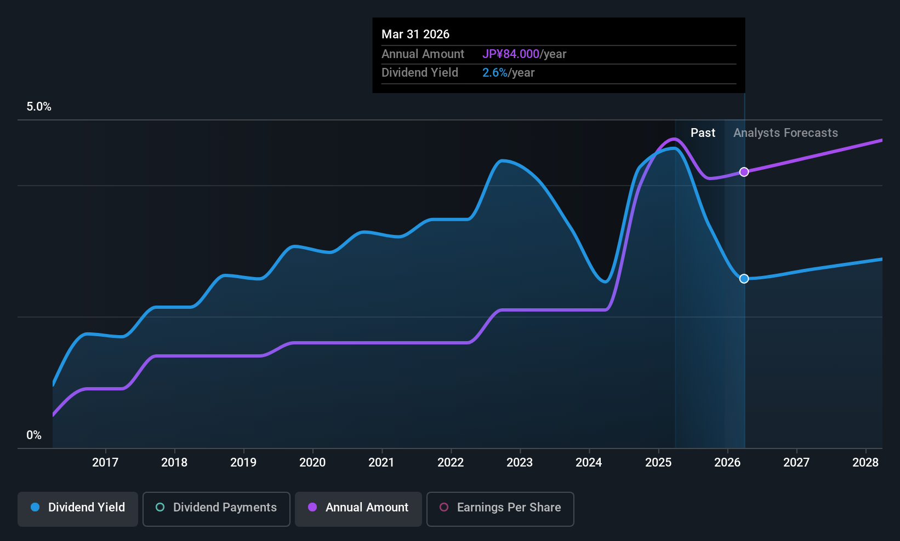Click the JP¥84.000/year tooltip value

coord(524,54)
